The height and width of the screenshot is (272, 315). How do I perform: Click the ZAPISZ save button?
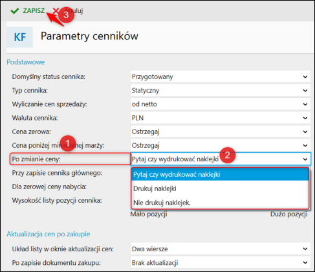point(28,10)
